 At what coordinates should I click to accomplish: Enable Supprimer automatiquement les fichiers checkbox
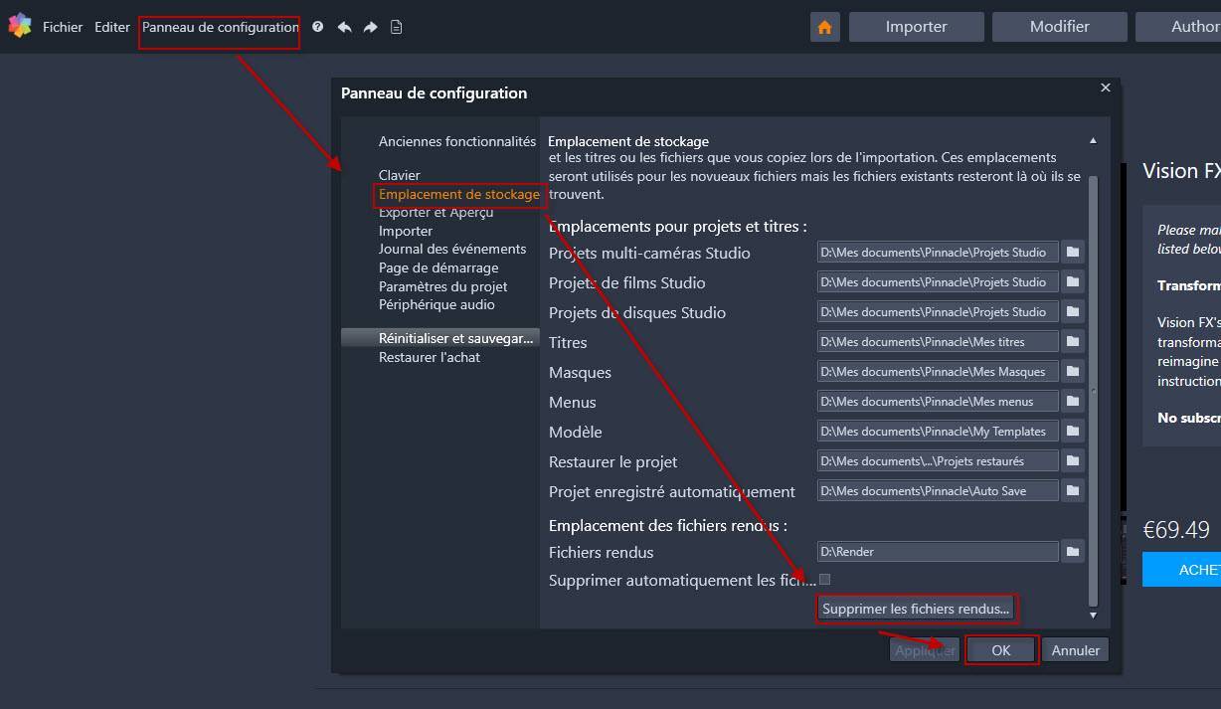(824, 579)
